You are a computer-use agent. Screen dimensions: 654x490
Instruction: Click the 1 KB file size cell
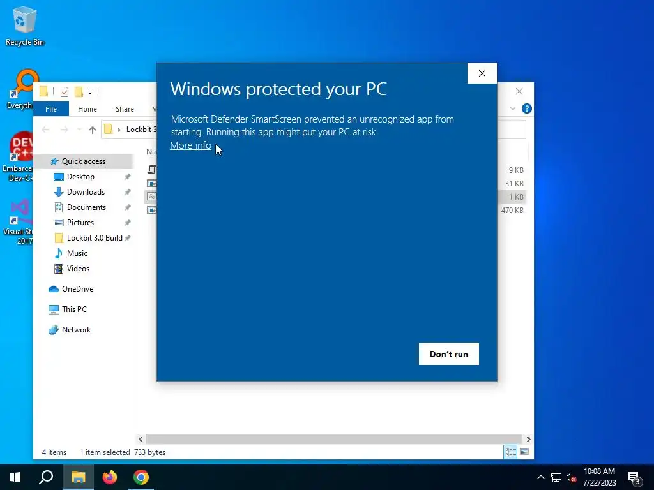516,197
